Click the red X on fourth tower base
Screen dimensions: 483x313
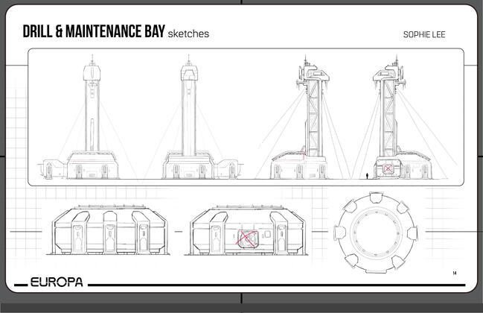coord(388,169)
